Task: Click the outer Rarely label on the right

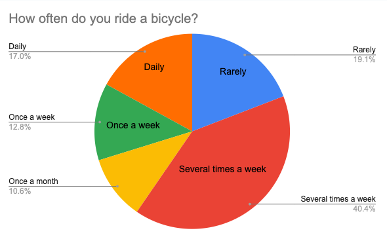Action: (364, 50)
